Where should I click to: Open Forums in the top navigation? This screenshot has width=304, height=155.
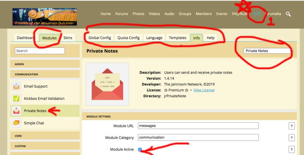click(122, 14)
